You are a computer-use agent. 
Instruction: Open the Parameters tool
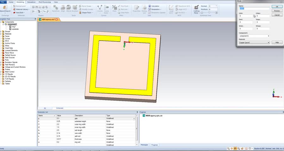(x=155, y=9)
